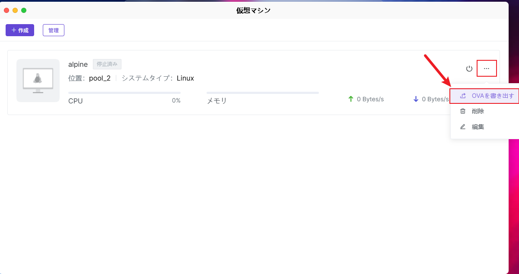This screenshot has height=274, width=519.
Task: Click the pencil icon beside 編集
Action: pyautogui.click(x=463, y=127)
